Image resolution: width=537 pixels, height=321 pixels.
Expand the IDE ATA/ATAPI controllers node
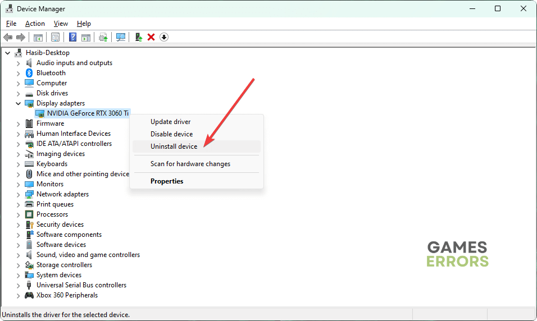pyautogui.click(x=18, y=144)
